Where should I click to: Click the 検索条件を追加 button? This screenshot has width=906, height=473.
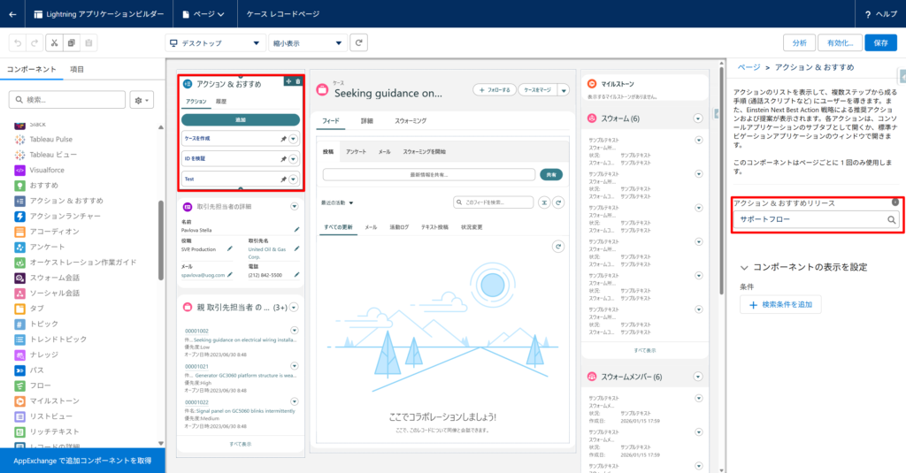click(x=780, y=304)
